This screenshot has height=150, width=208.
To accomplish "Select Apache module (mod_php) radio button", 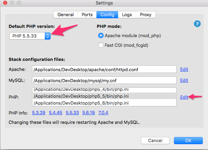I will coord(101,35).
